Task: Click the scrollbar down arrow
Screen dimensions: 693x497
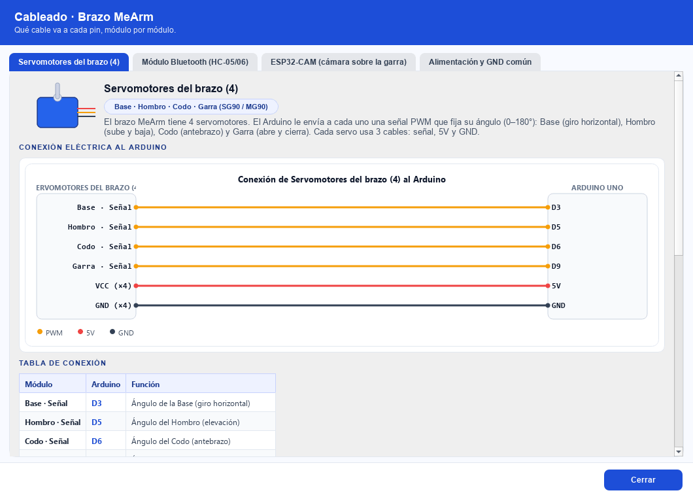Action: pyautogui.click(x=679, y=451)
